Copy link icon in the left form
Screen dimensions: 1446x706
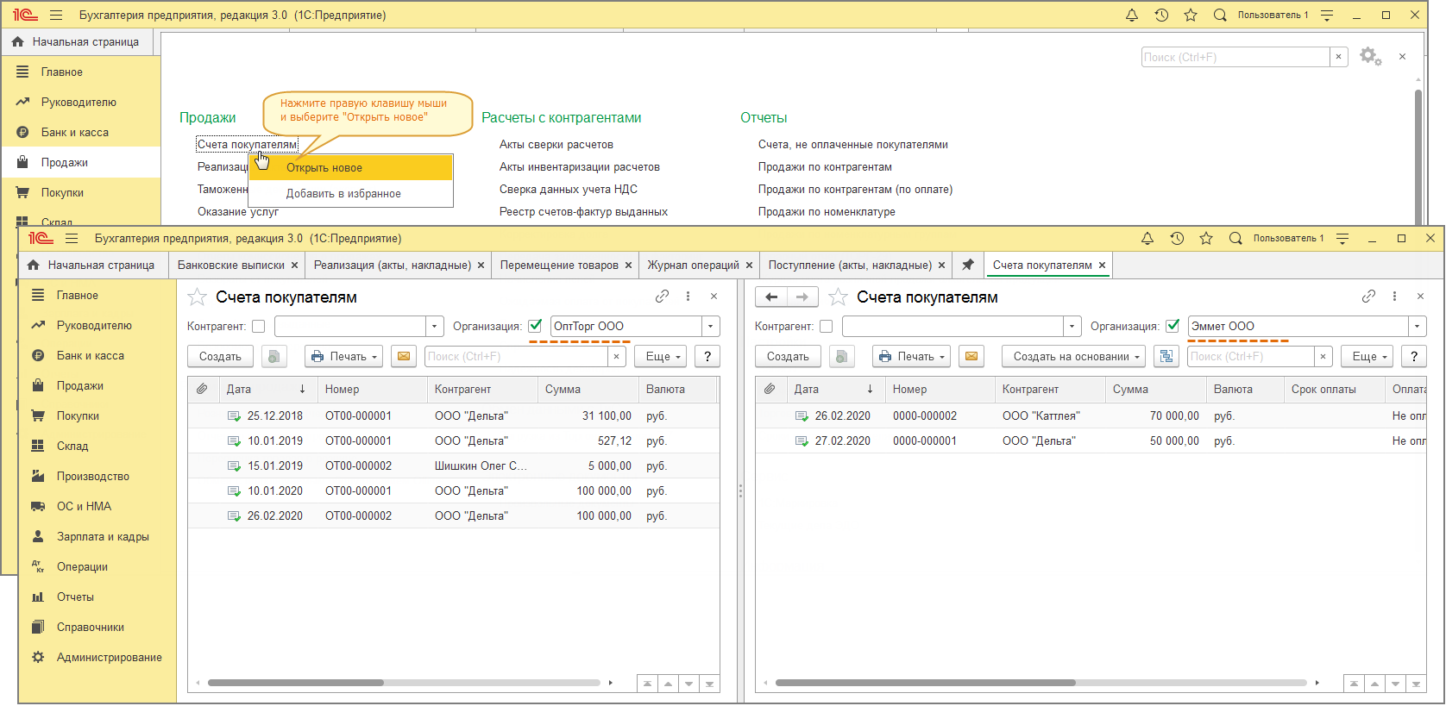(x=662, y=297)
